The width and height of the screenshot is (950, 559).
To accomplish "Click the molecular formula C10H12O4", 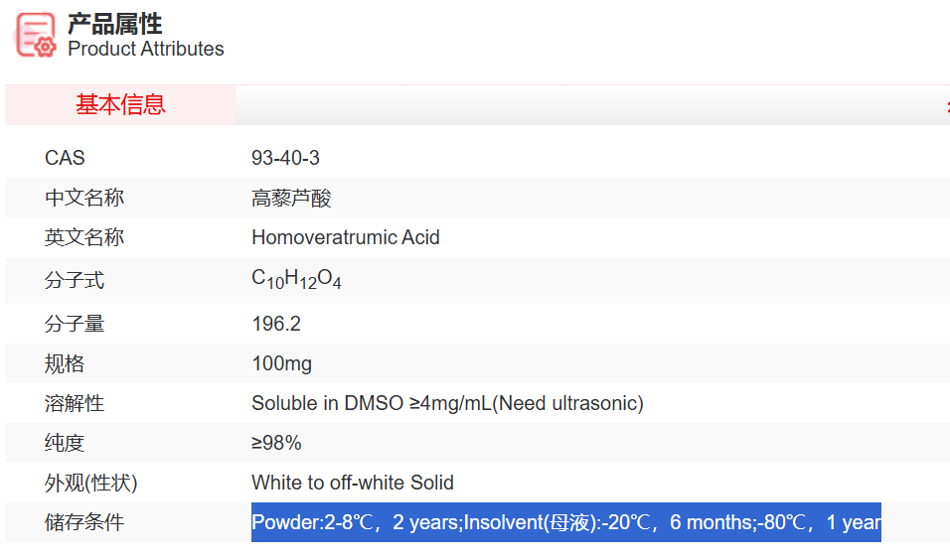I will [296, 280].
